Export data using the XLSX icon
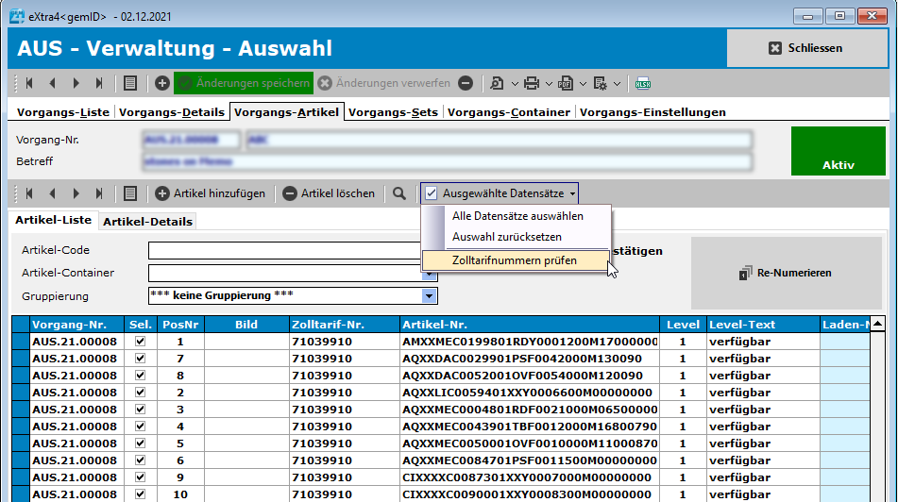The width and height of the screenshot is (898, 502). pos(643,83)
